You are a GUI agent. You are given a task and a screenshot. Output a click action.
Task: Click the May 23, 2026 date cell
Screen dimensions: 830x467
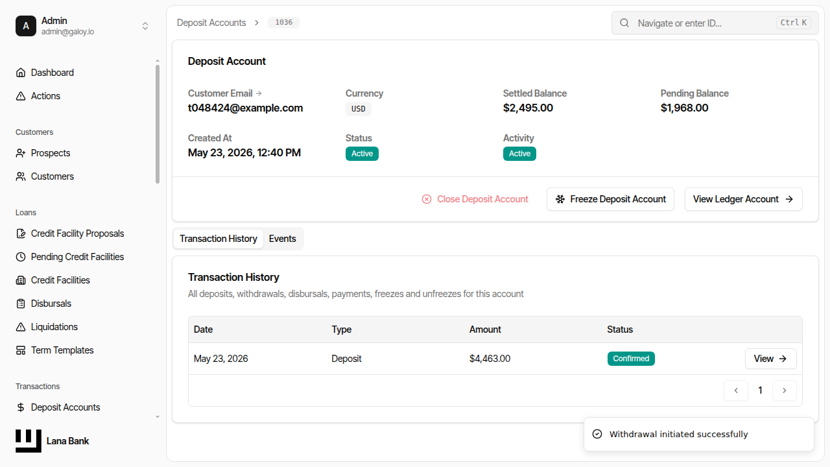(x=221, y=359)
